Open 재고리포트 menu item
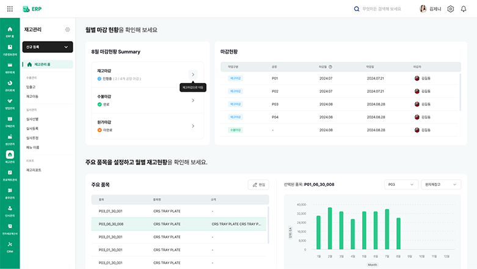 click(34, 170)
